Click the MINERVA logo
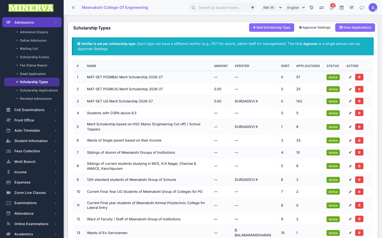This screenshot has width=382, height=238. coord(31,8)
